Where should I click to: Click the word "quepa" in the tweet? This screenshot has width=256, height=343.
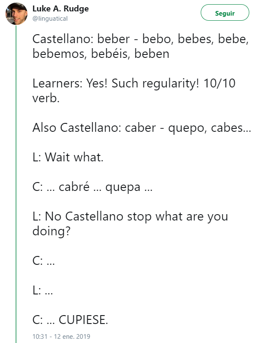click(123, 188)
